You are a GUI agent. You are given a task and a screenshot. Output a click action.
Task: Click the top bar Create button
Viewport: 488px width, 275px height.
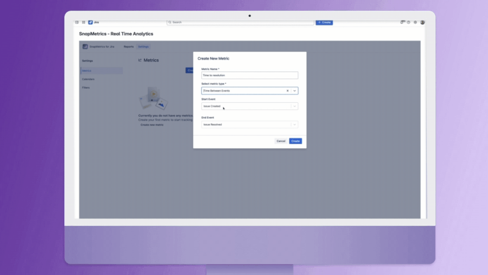[324, 23]
